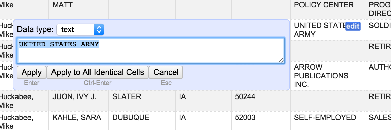Click the blue edit link on cell
The width and height of the screenshot is (391, 130).
click(x=353, y=26)
